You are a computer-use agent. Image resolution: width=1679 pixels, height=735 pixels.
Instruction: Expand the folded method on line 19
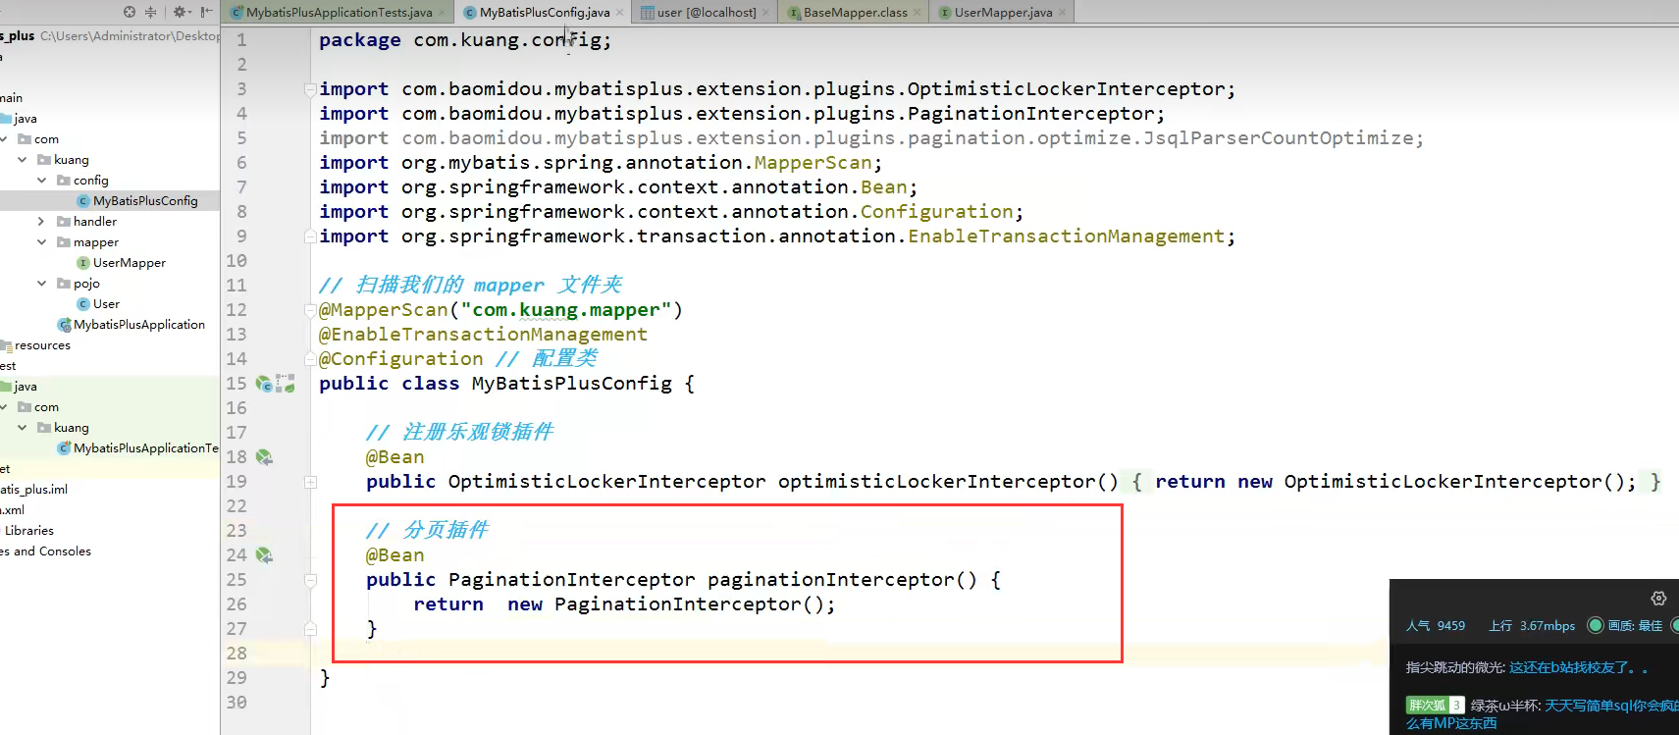point(310,482)
